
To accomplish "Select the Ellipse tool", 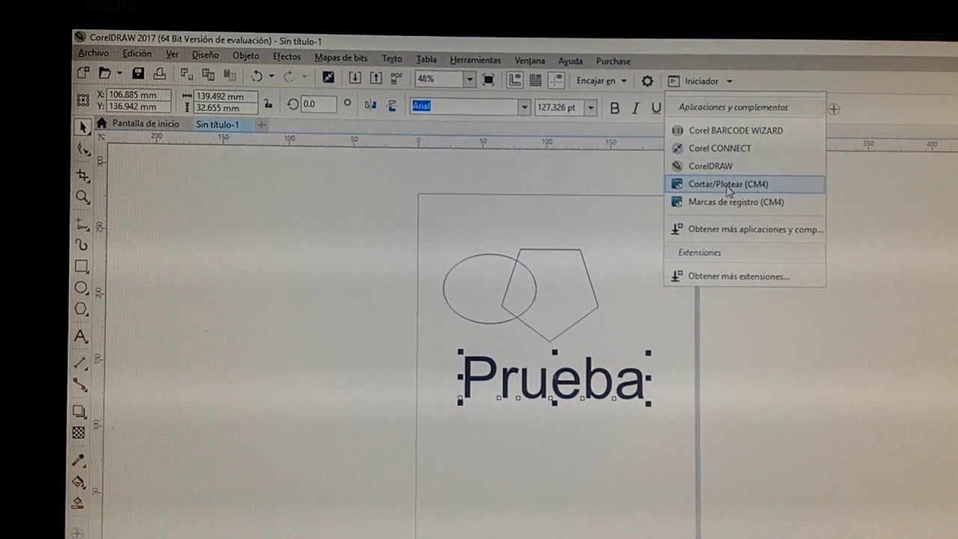I will [81, 288].
